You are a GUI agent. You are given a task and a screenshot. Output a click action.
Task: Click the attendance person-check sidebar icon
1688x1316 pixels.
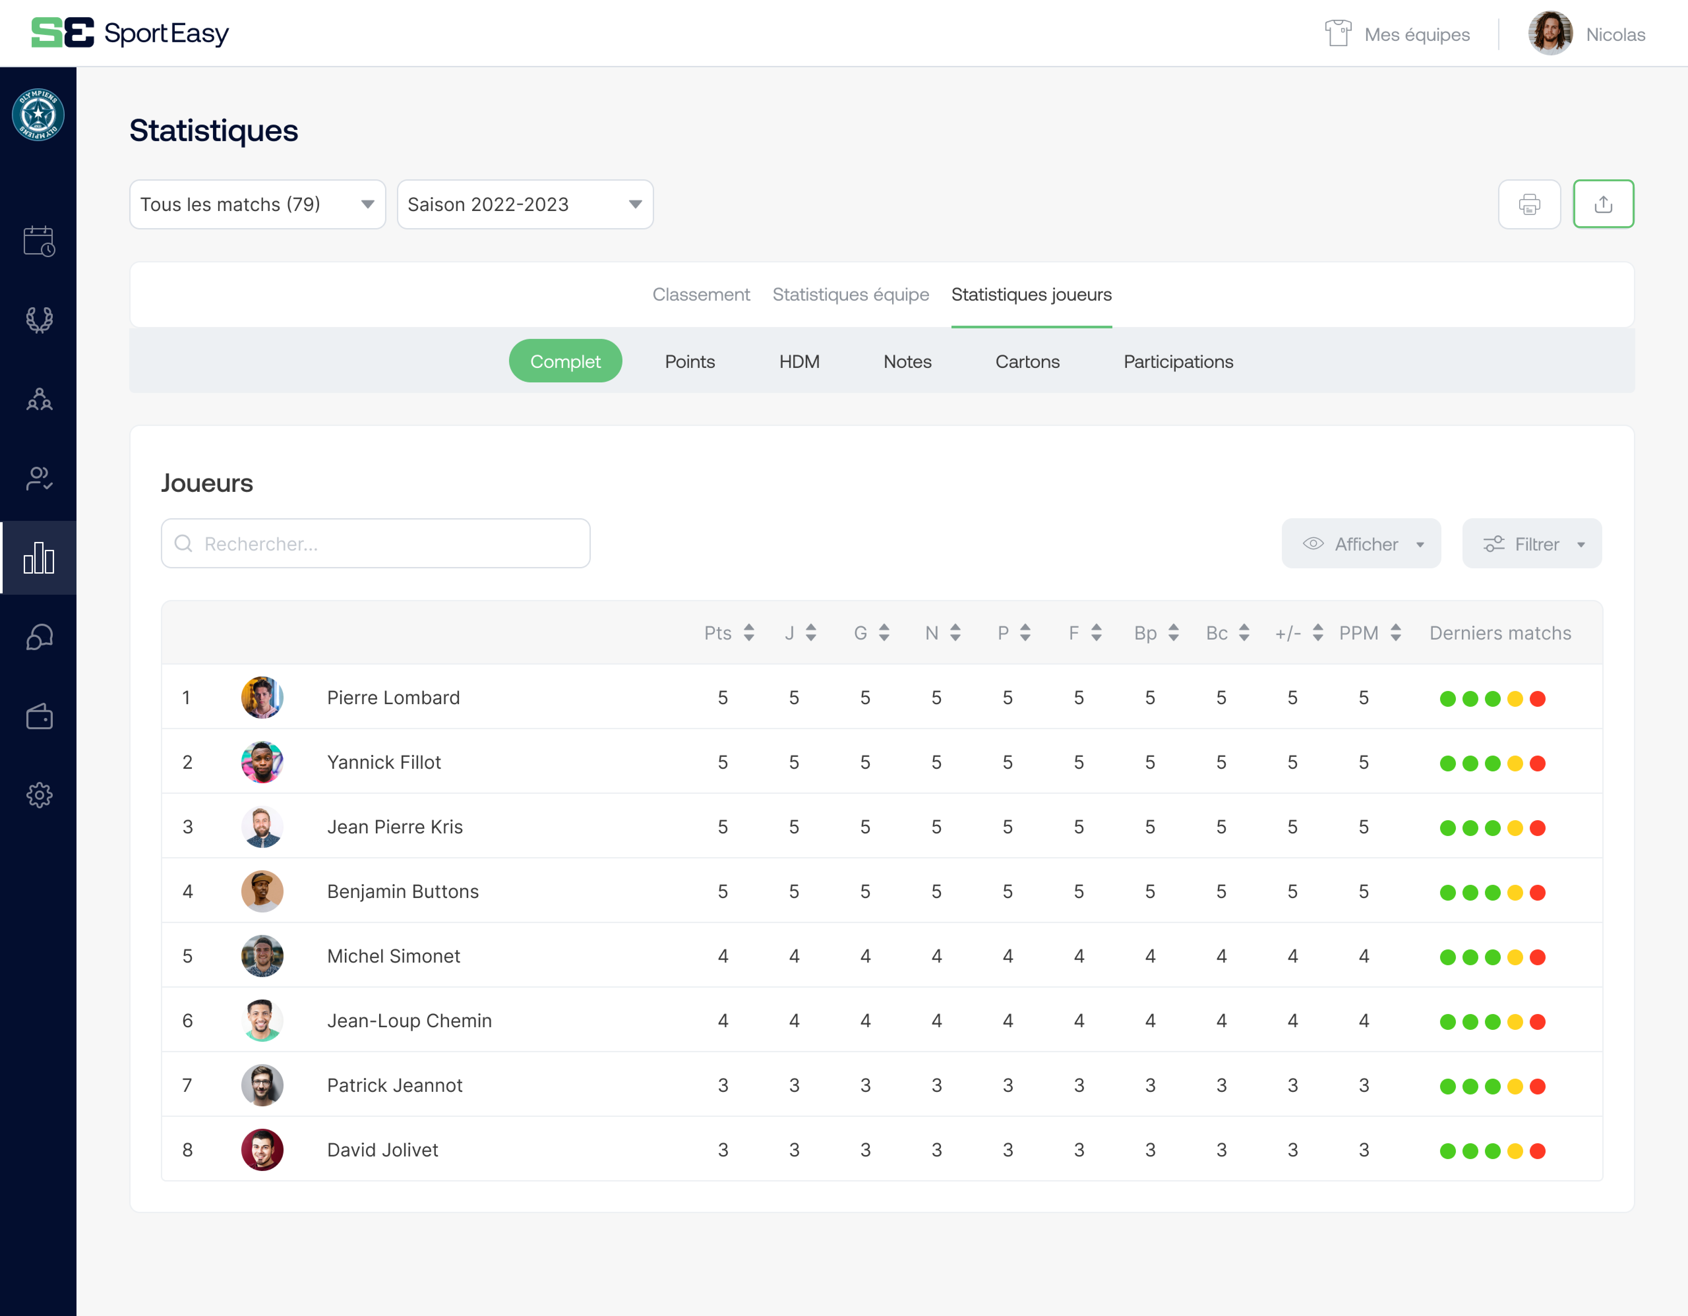(39, 478)
